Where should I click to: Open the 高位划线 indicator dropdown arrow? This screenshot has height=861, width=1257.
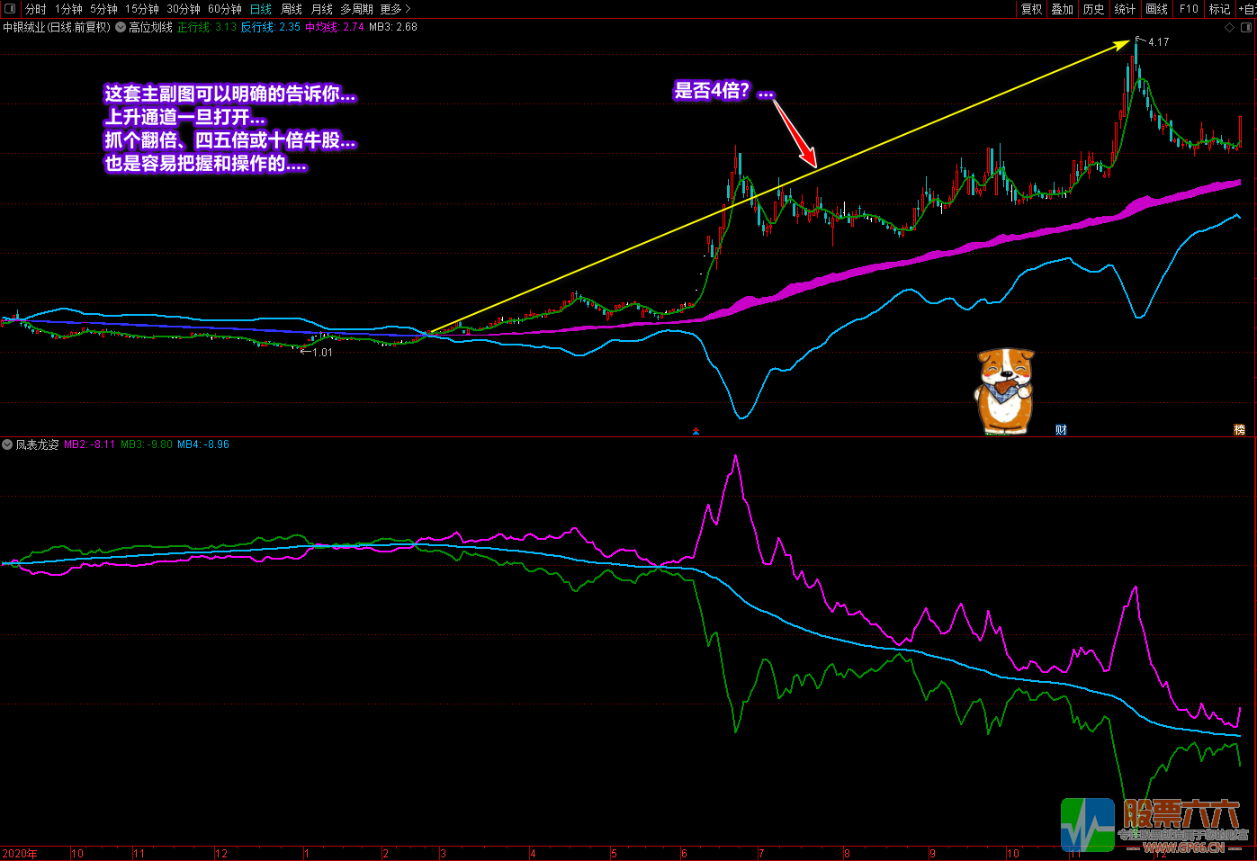click(121, 28)
